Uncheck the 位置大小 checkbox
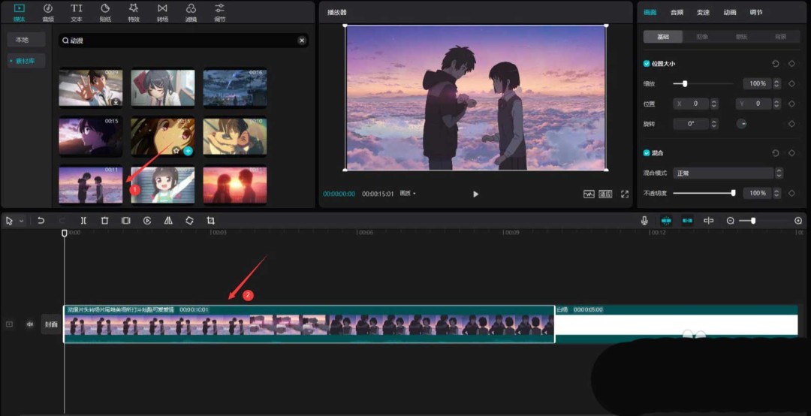This screenshot has width=811, height=416. tap(646, 64)
